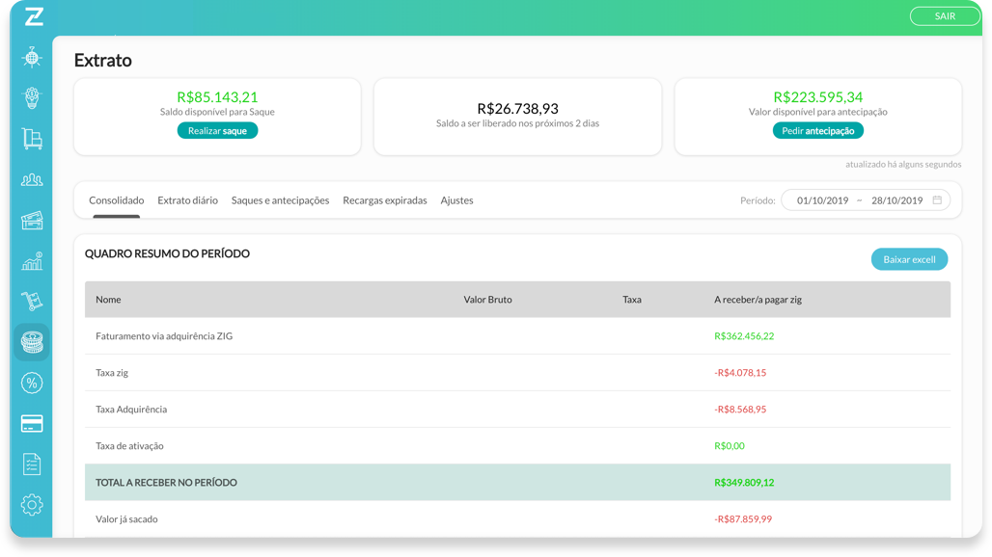Click the Taxa column header
This screenshot has width=992, height=557.
[632, 300]
